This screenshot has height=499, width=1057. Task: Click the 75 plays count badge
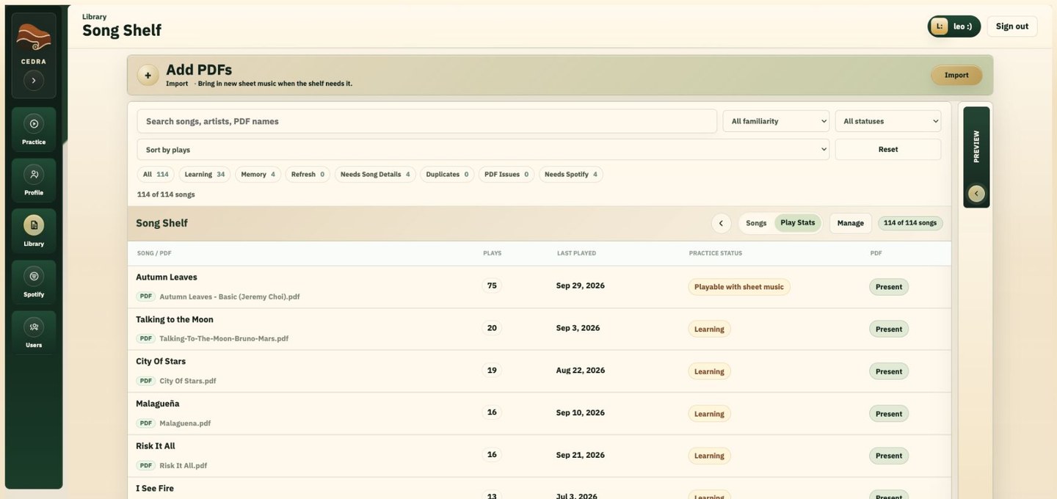tap(492, 285)
